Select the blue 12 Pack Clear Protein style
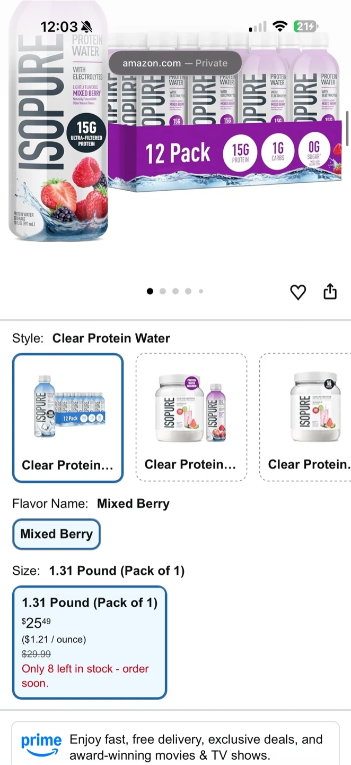Screen dimensions: 351x765 [68, 418]
